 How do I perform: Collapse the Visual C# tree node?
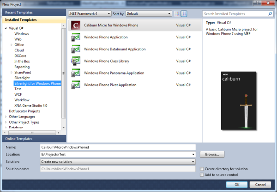click(6, 28)
